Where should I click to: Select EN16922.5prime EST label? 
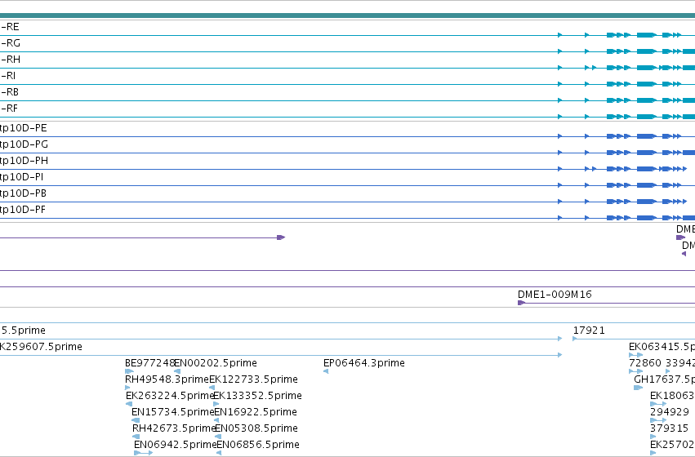click(256, 412)
